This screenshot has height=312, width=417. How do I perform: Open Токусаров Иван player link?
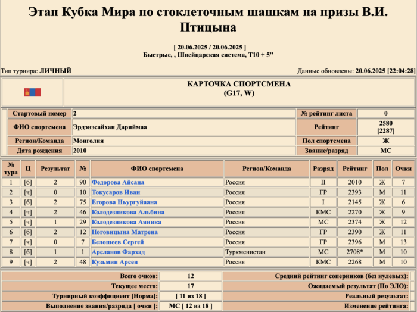click(x=116, y=192)
